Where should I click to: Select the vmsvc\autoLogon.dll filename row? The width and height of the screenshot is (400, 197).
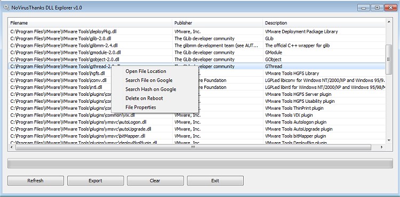tap(78, 122)
